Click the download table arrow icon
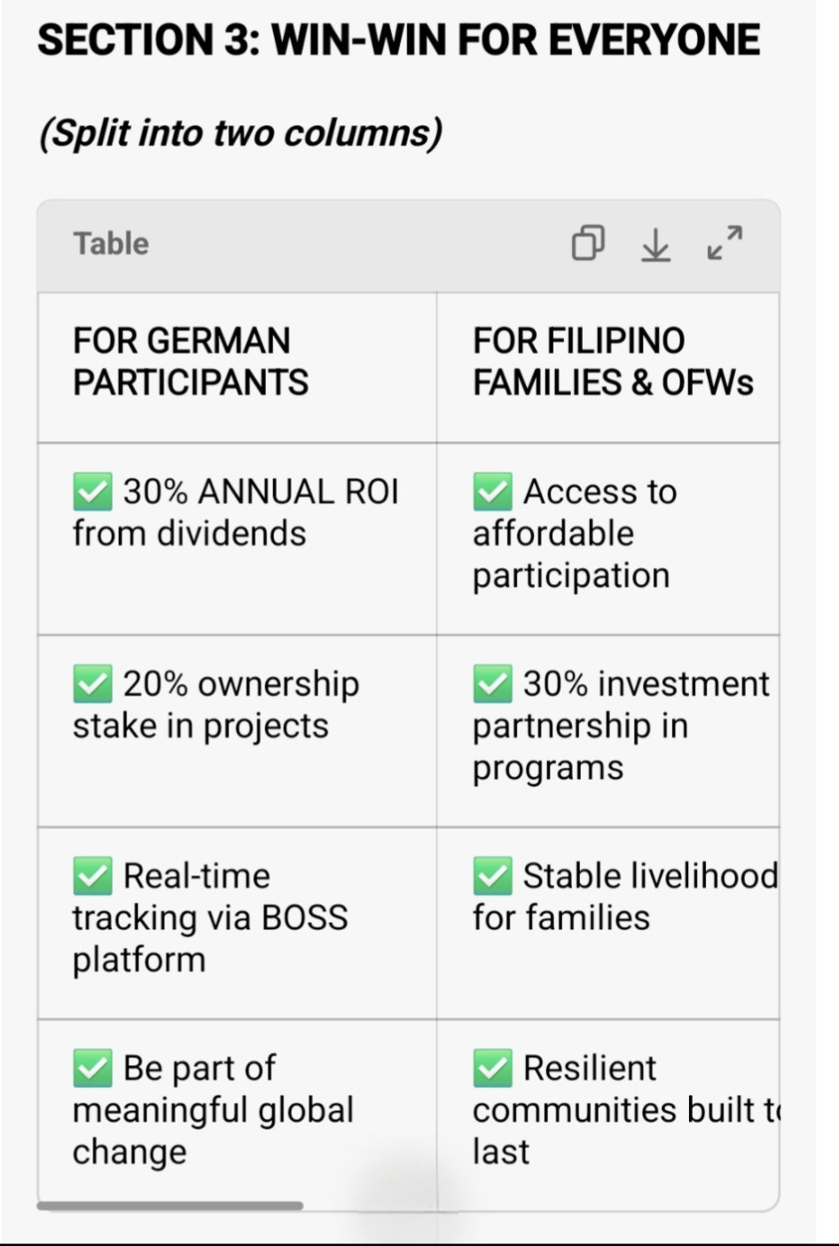Screen dimensions: 839x1246 coord(655,244)
